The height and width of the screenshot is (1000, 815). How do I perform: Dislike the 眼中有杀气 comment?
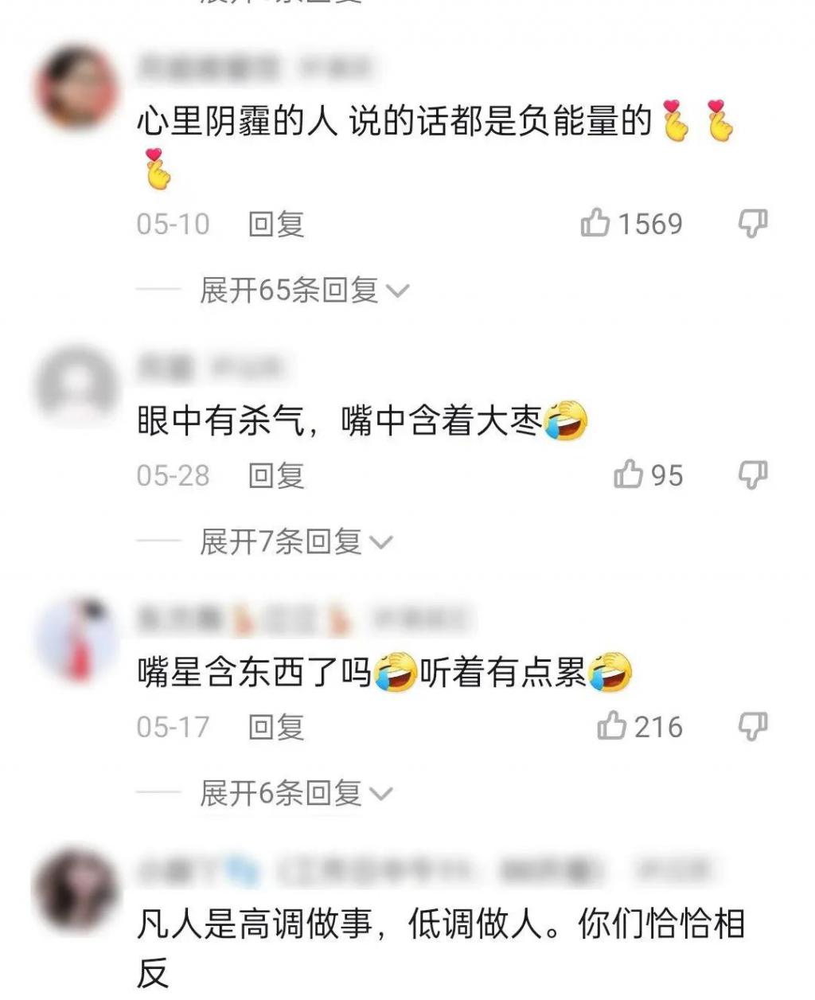point(752,475)
